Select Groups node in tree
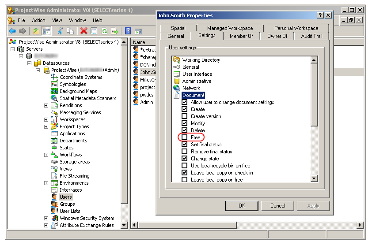The height and width of the screenshot is (245, 372). [67, 204]
